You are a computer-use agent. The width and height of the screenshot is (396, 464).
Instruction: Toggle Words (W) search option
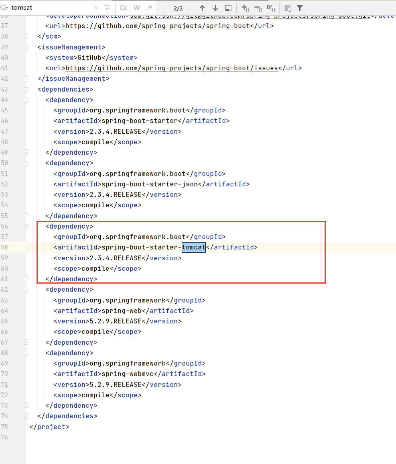click(136, 8)
